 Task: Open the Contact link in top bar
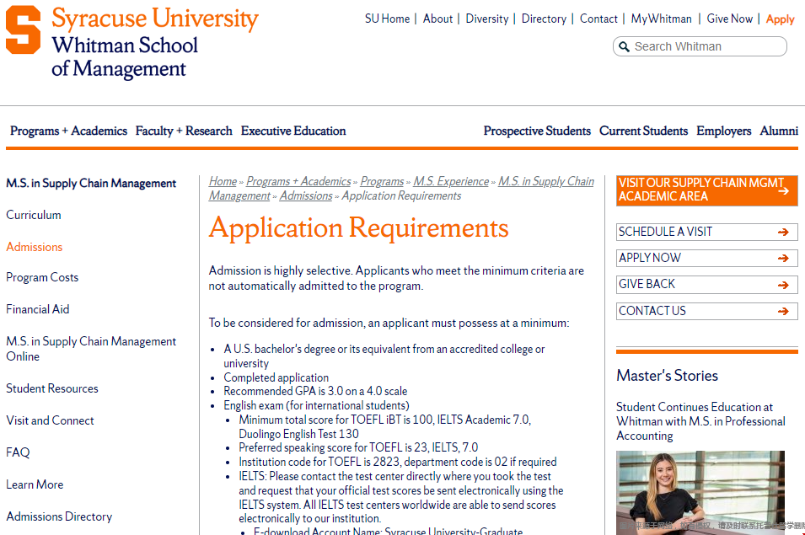[x=598, y=19]
